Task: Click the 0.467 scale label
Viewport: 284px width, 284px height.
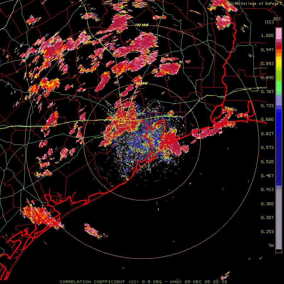Action: [x=267, y=176]
